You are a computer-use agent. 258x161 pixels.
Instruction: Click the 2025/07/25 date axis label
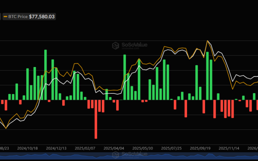[172, 148]
